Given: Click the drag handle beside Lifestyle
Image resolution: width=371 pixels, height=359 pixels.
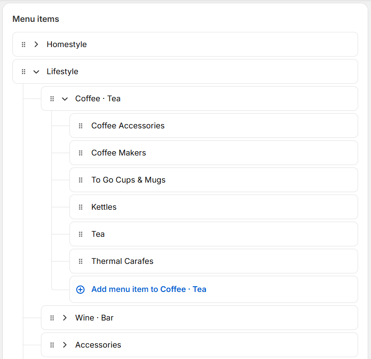Looking at the screenshot, I should point(24,71).
